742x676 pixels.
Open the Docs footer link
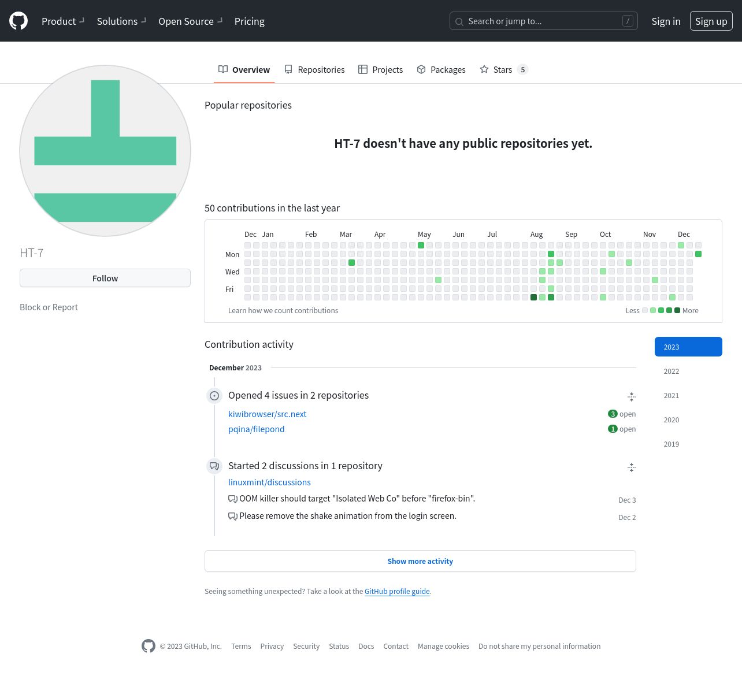pyautogui.click(x=366, y=647)
